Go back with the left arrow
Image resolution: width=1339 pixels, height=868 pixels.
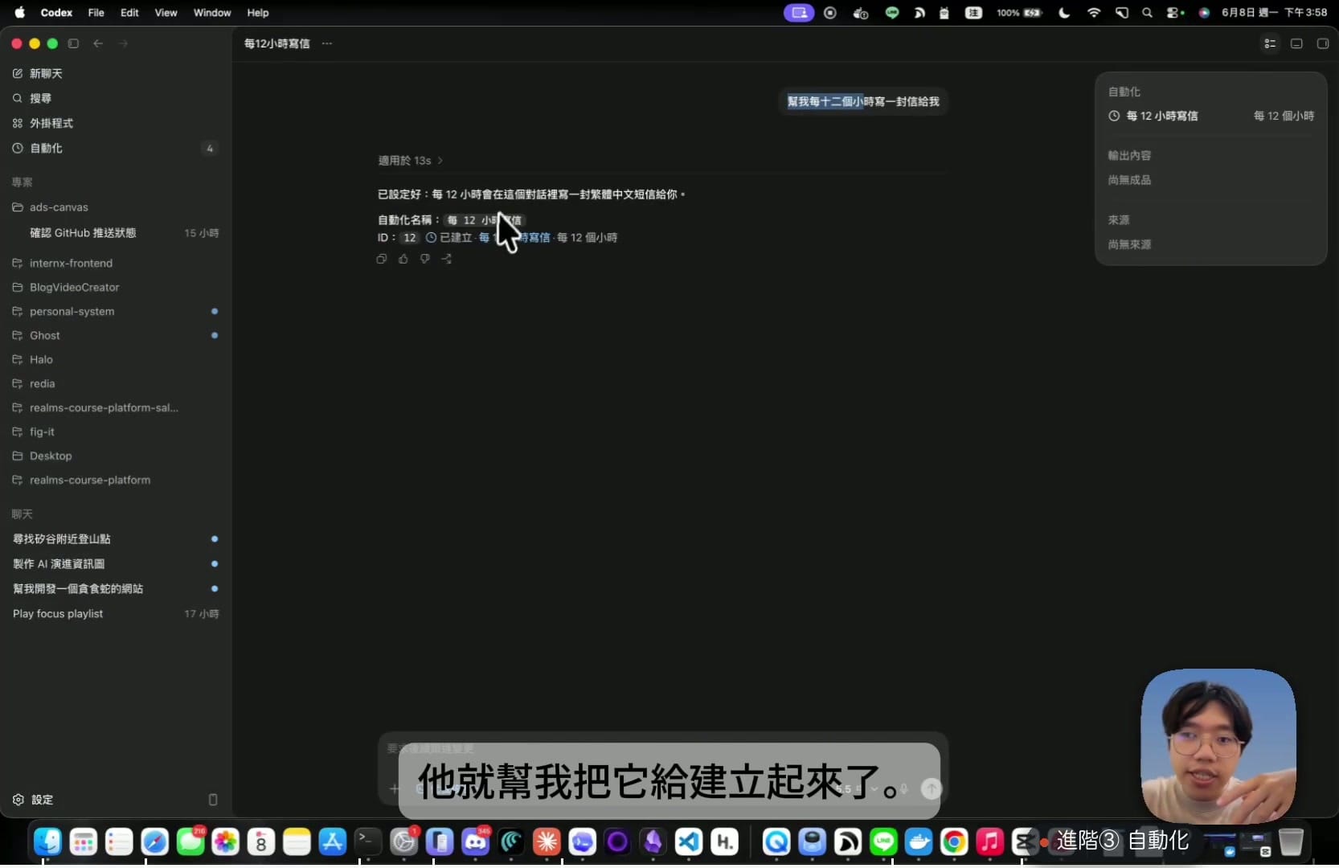click(98, 43)
